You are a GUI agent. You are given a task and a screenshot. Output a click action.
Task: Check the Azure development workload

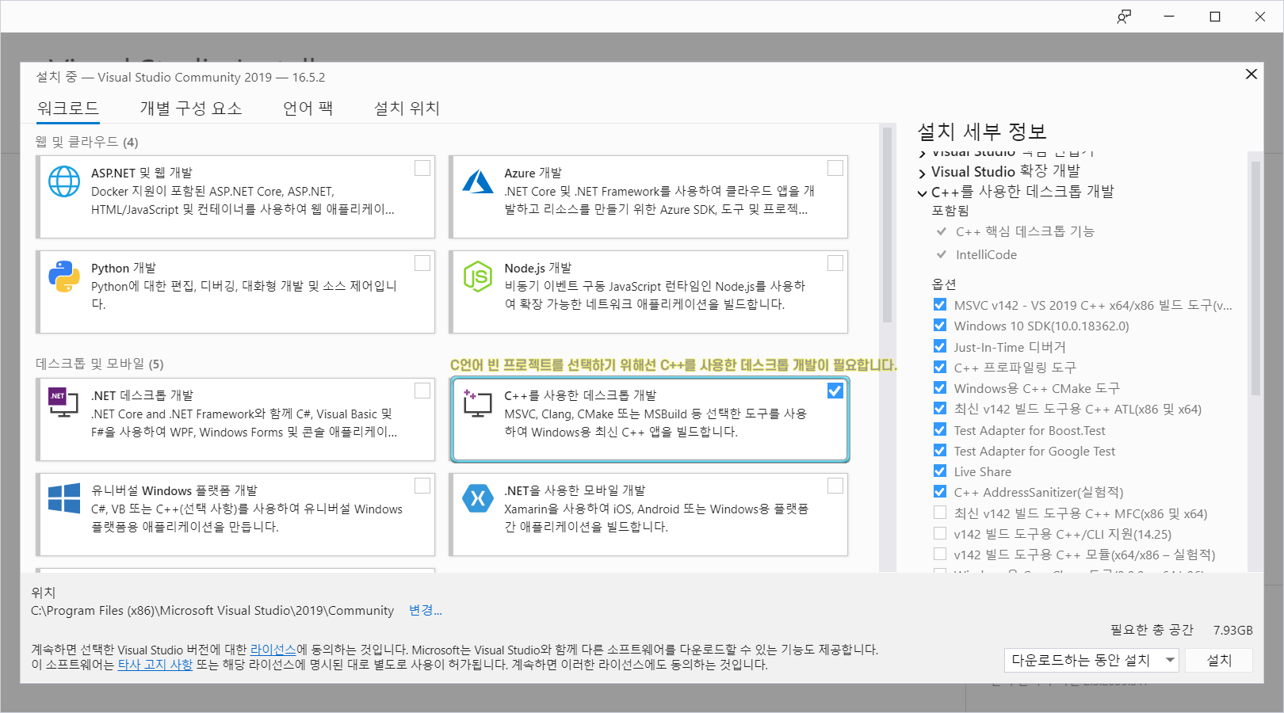(x=835, y=168)
